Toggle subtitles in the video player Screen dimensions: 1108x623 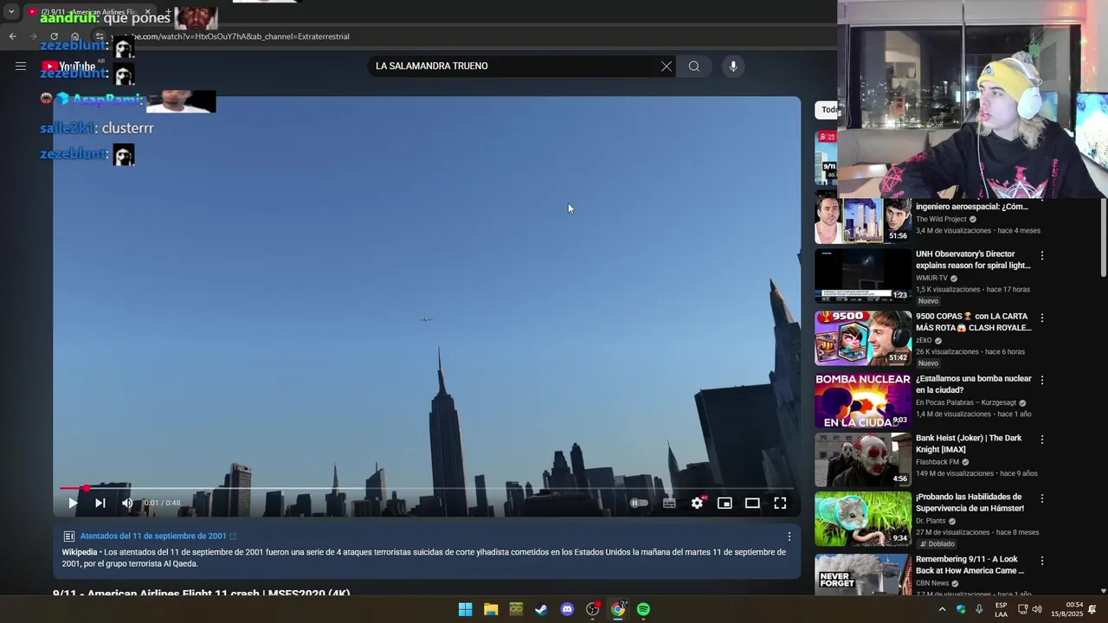point(669,503)
